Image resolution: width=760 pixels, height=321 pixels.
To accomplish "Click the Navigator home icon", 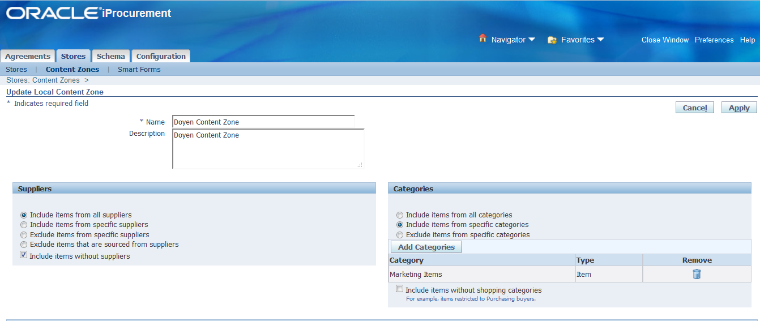I will 483,38.
